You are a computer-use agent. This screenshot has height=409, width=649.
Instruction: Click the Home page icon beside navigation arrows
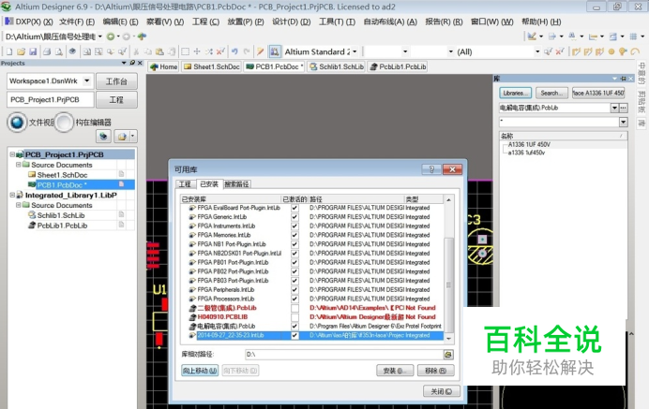click(x=142, y=37)
